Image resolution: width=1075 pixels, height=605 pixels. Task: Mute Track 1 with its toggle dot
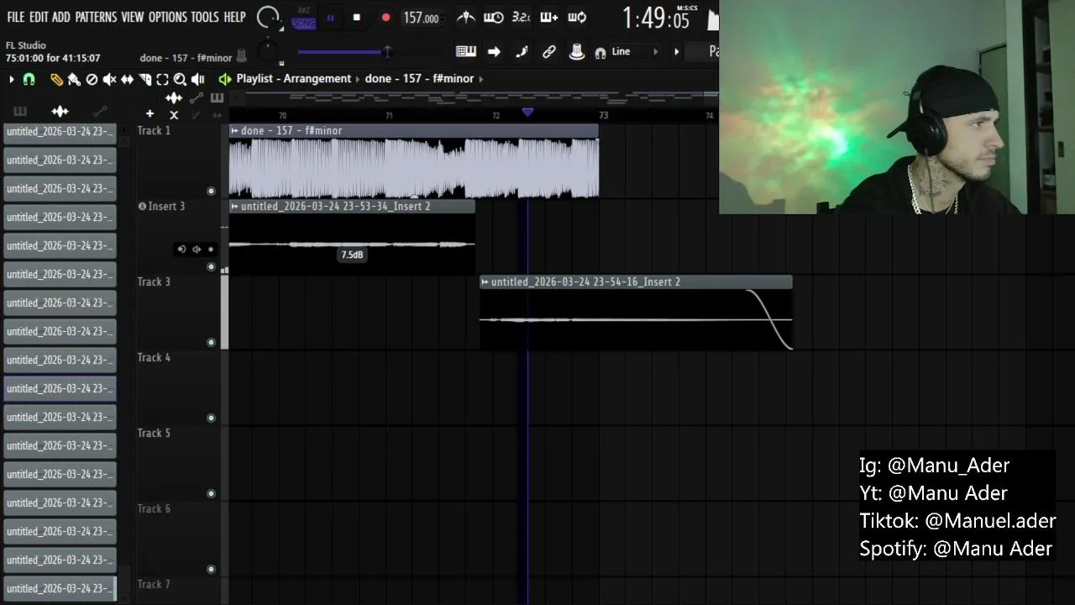coord(211,191)
